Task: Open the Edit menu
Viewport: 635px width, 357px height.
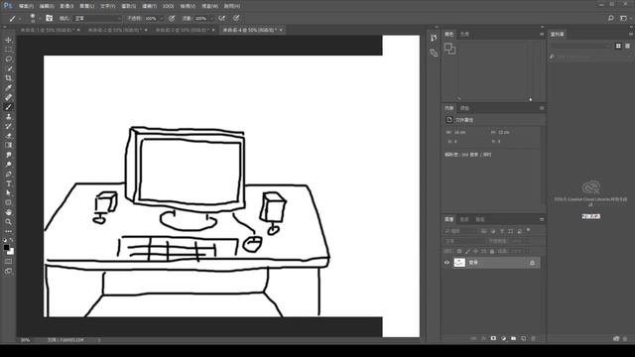Action: 47,6
